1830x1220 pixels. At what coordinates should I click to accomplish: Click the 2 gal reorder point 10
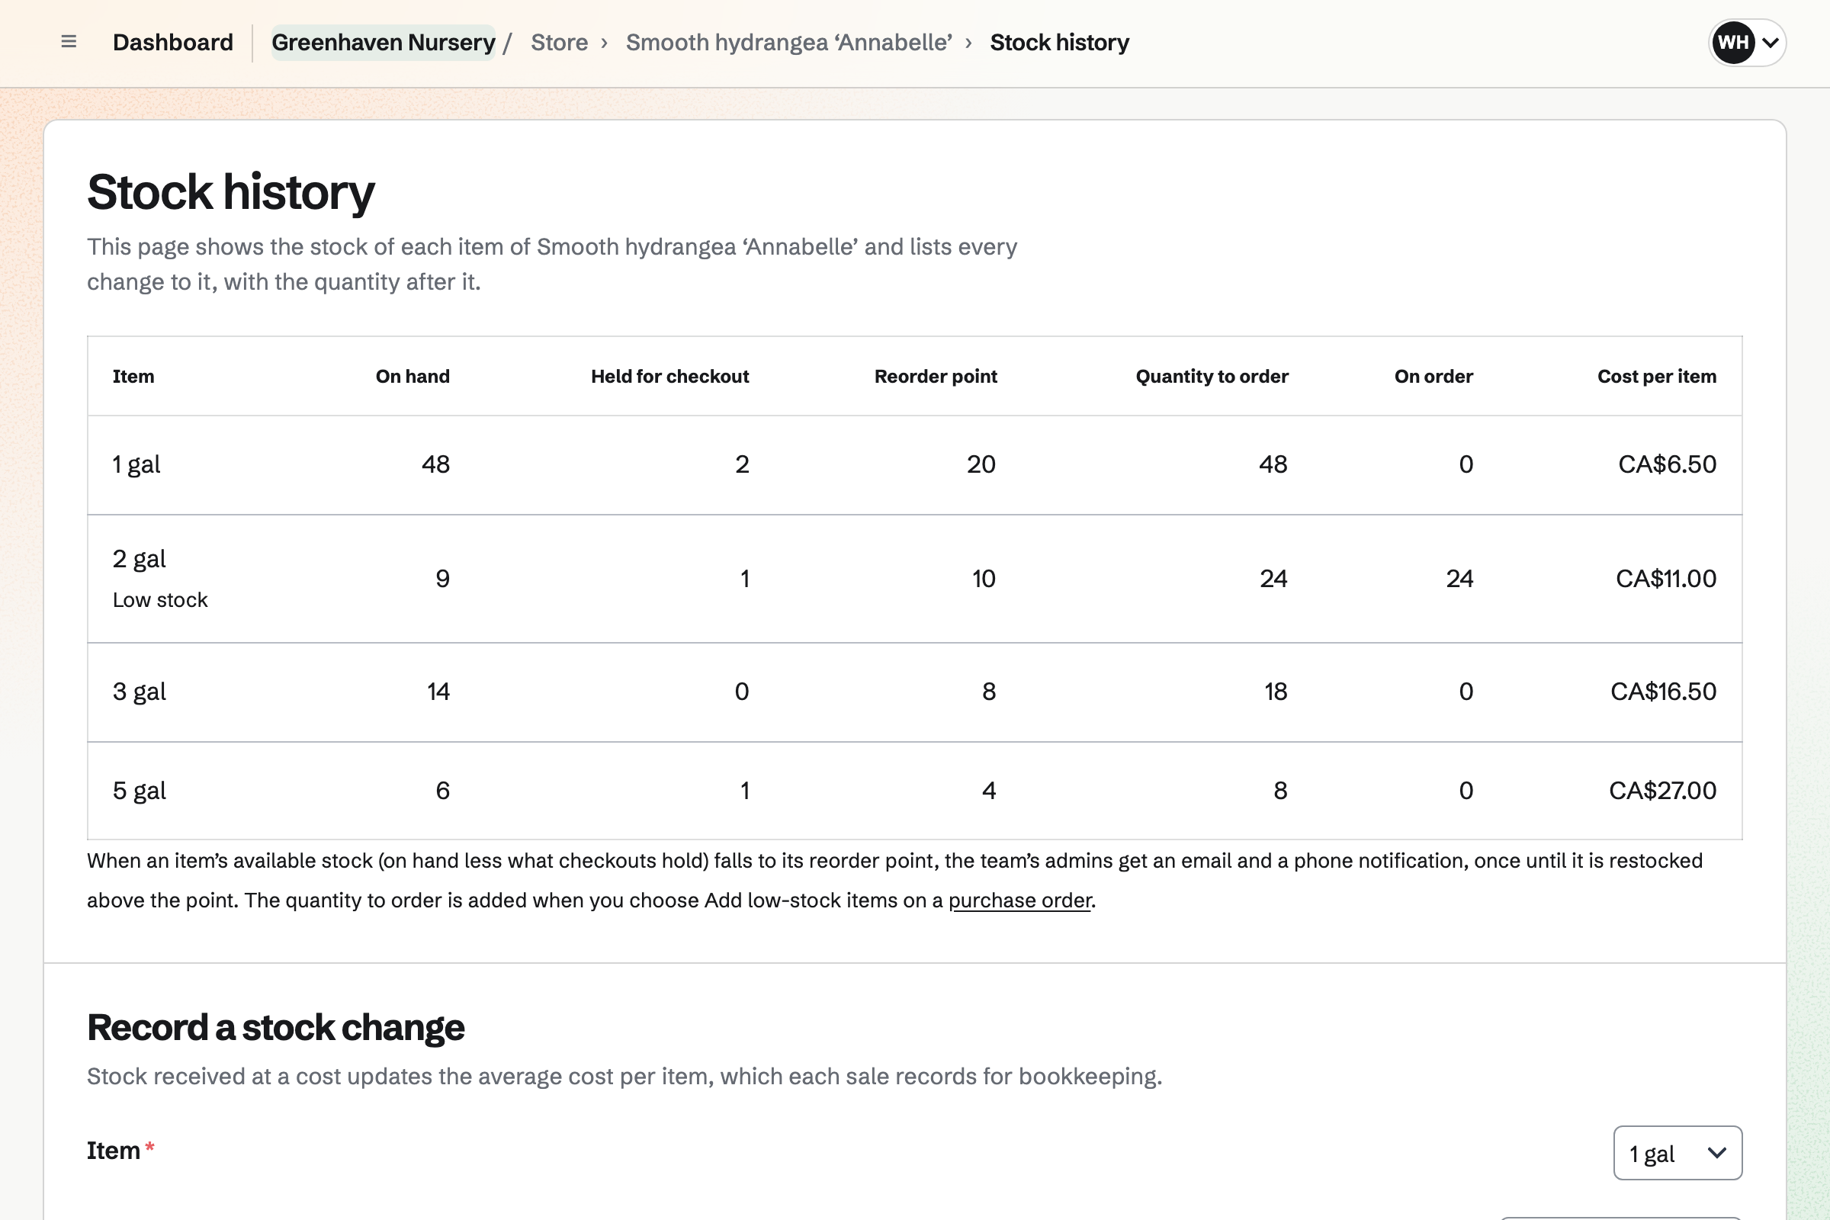click(984, 579)
